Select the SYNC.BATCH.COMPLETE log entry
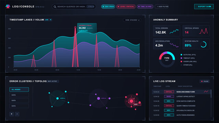219x123 pixels. click(x=181, y=101)
